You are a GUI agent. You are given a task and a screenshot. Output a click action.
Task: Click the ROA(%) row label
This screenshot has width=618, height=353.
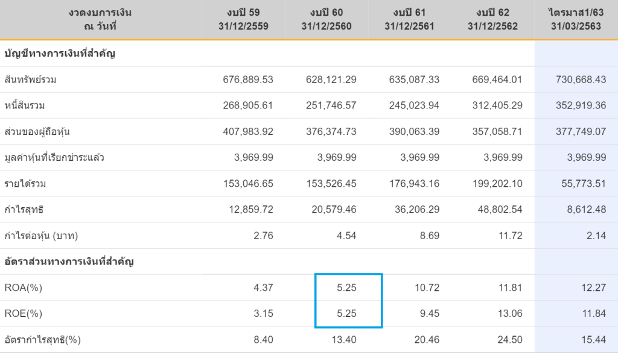pyautogui.click(x=24, y=287)
